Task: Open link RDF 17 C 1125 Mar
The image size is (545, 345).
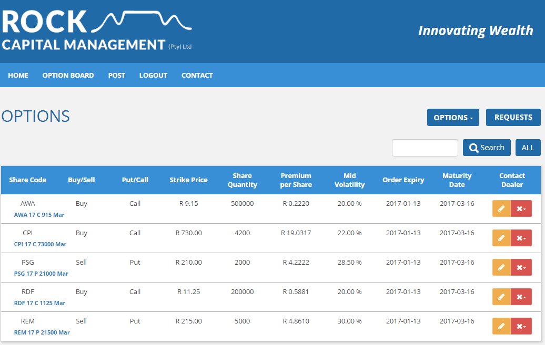Action: [39, 303]
